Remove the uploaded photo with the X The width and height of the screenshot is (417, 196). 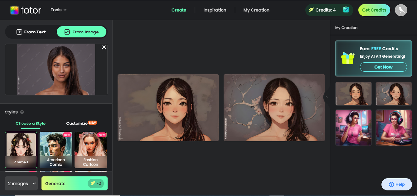pyautogui.click(x=104, y=47)
